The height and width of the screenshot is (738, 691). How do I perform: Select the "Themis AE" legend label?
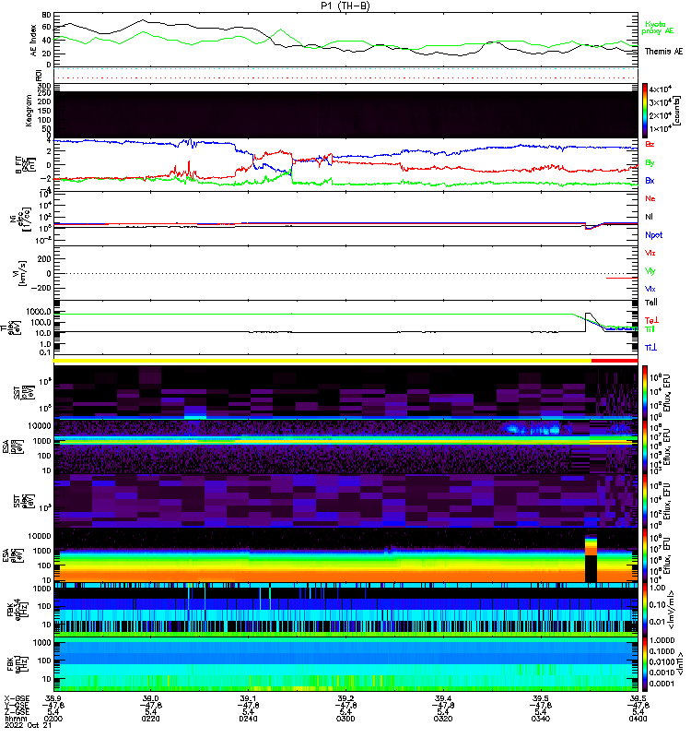click(x=663, y=52)
